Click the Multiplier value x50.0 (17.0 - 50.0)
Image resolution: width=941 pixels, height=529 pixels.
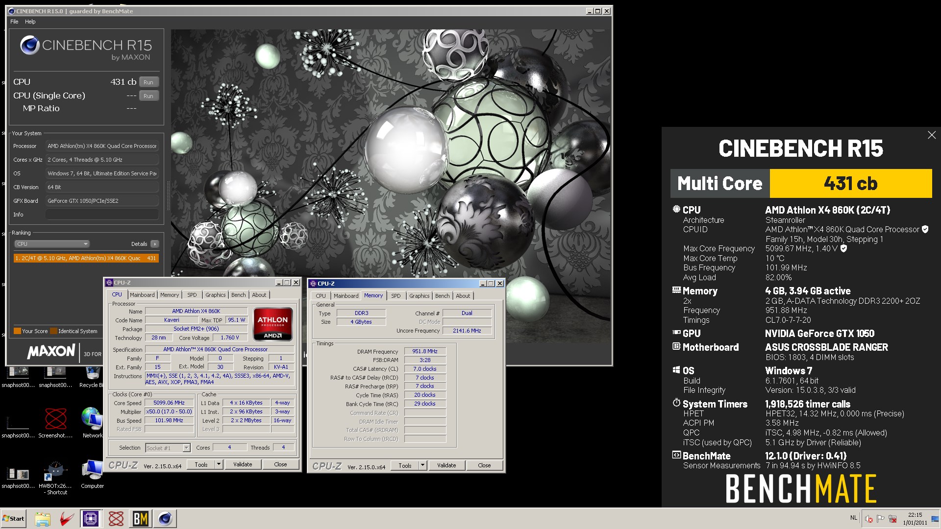coord(169,411)
